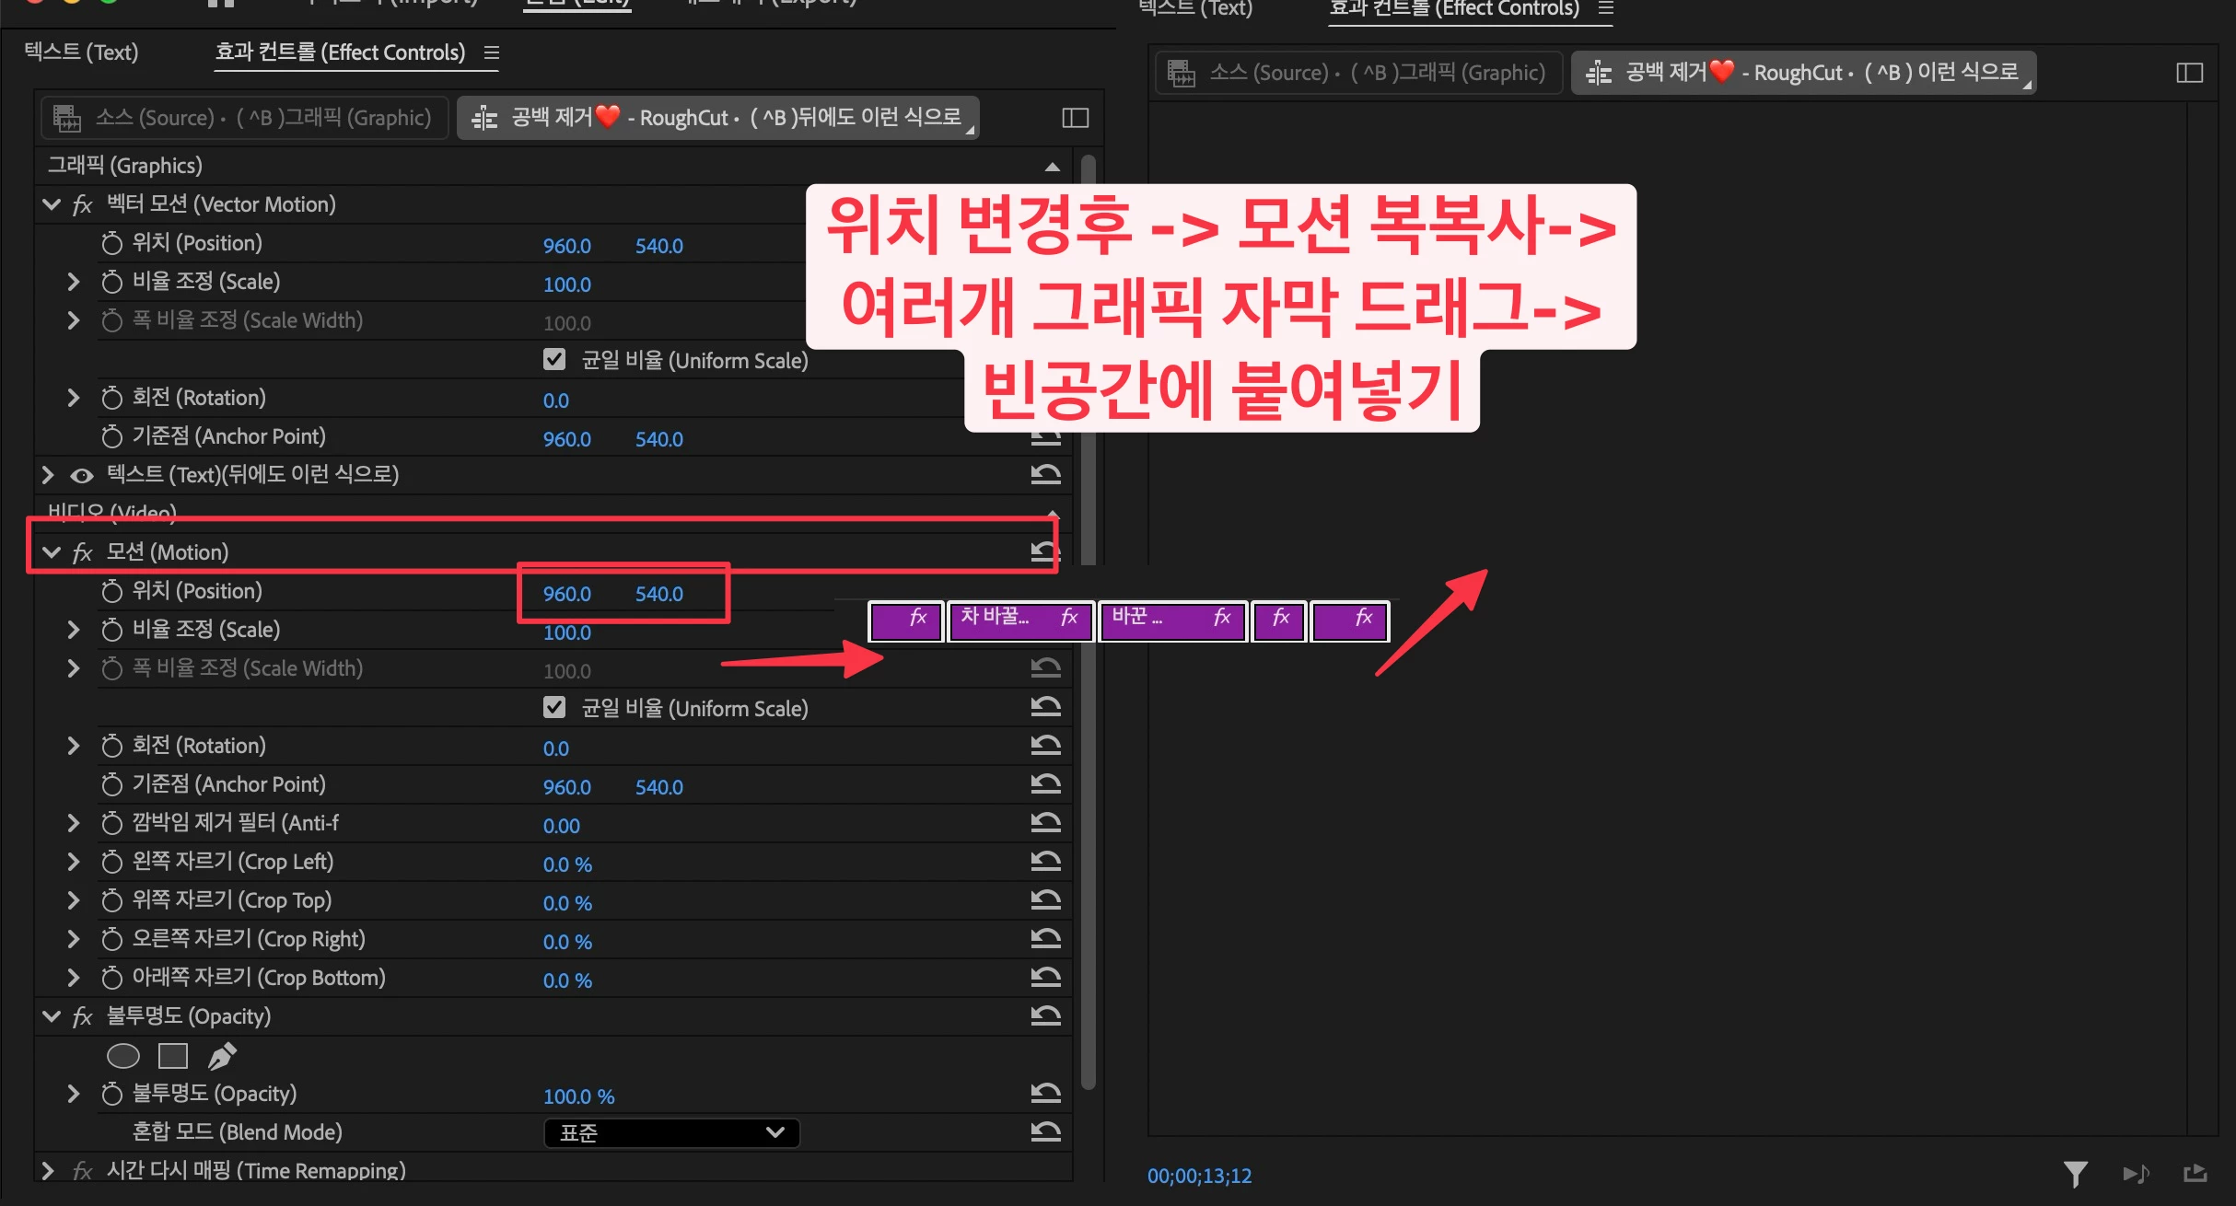Click the filter properties funnel icon
The width and height of the screenshot is (2236, 1206).
coord(2075,1174)
